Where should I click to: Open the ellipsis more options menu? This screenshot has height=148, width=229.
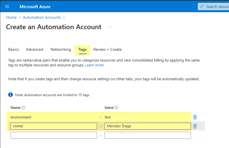tap(110, 27)
